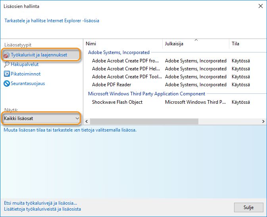Click the Pikatoiminnot accelerator icon
The image size is (267, 217).
click(7, 74)
